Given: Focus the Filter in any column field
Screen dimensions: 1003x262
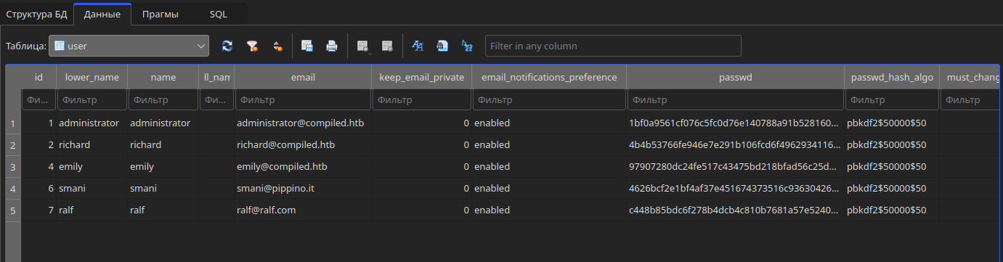Looking at the screenshot, I should click(x=613, y=46).
